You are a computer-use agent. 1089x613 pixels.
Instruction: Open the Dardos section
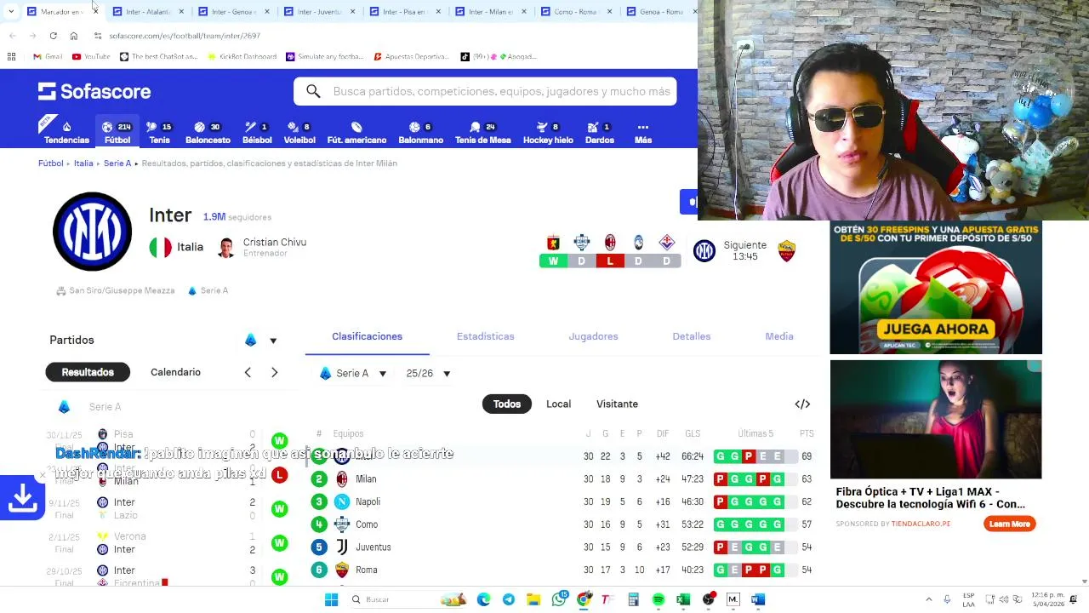click(600, 132)
